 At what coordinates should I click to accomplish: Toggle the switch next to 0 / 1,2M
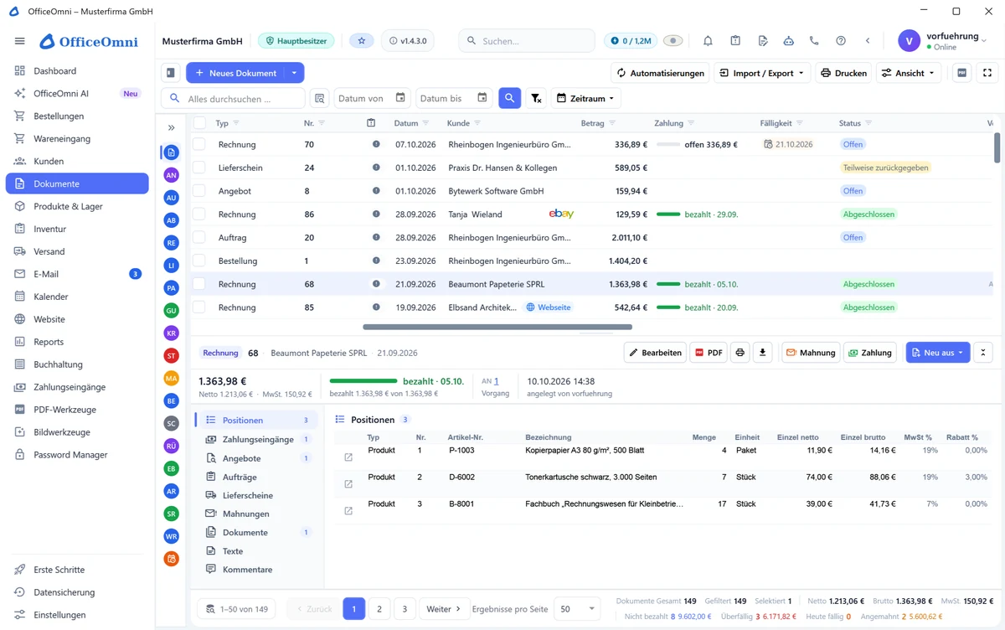point(673,40)
